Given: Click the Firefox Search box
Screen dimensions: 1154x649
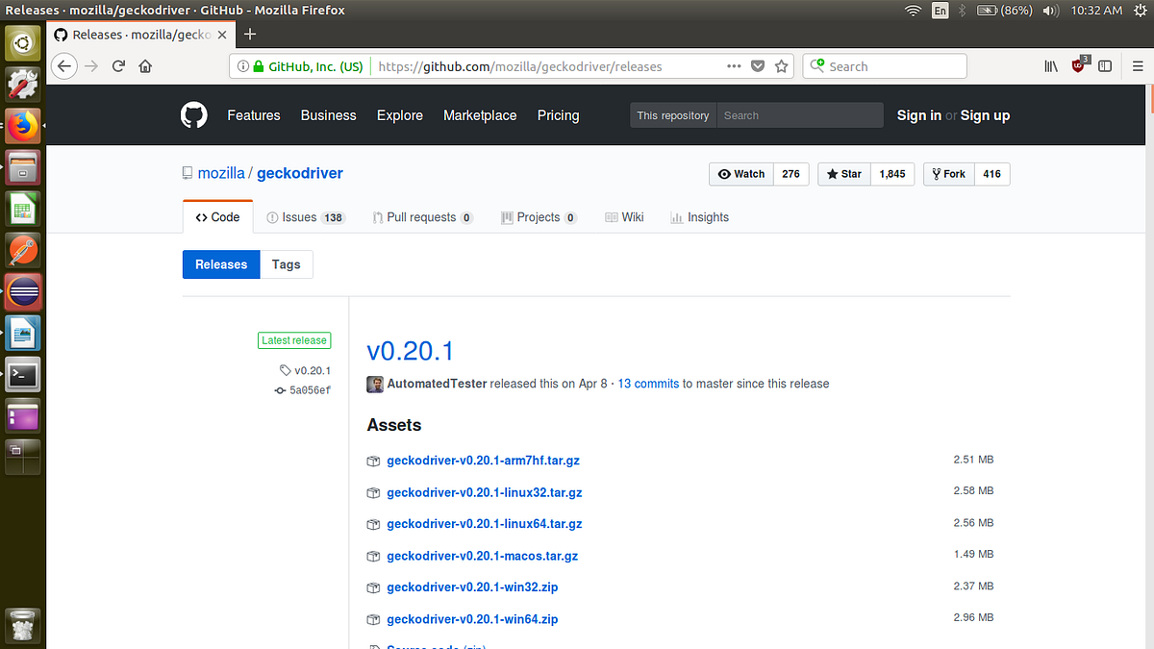Looking at the screenshot, I should click(x=885, y=66).
